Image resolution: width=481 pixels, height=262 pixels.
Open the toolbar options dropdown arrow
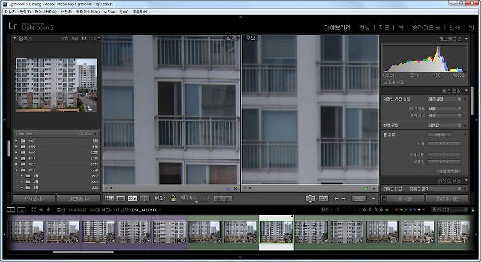(x=373, y=199)
